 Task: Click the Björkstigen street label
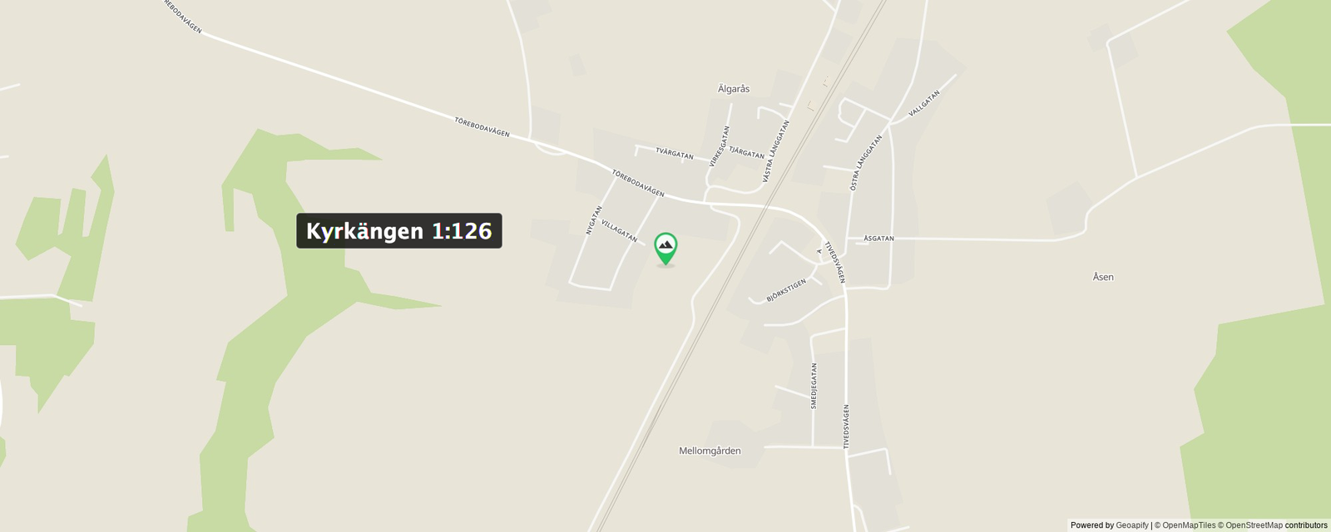(x=786, y=290)
